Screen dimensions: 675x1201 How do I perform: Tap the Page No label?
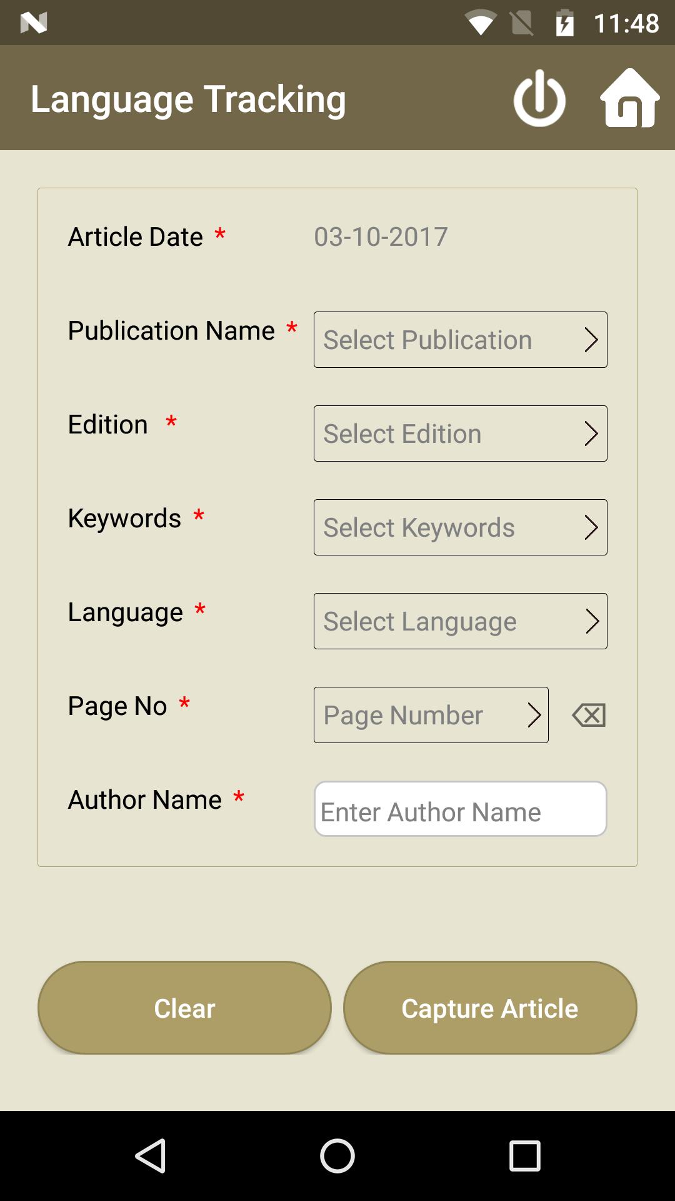coord(117,706)
